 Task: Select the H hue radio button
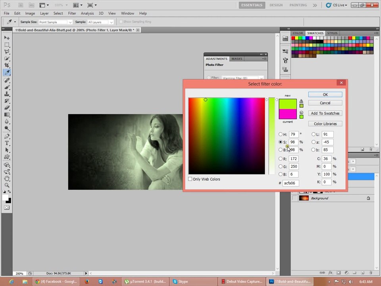point(281,134)
